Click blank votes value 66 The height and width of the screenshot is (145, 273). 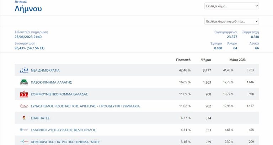257,48
